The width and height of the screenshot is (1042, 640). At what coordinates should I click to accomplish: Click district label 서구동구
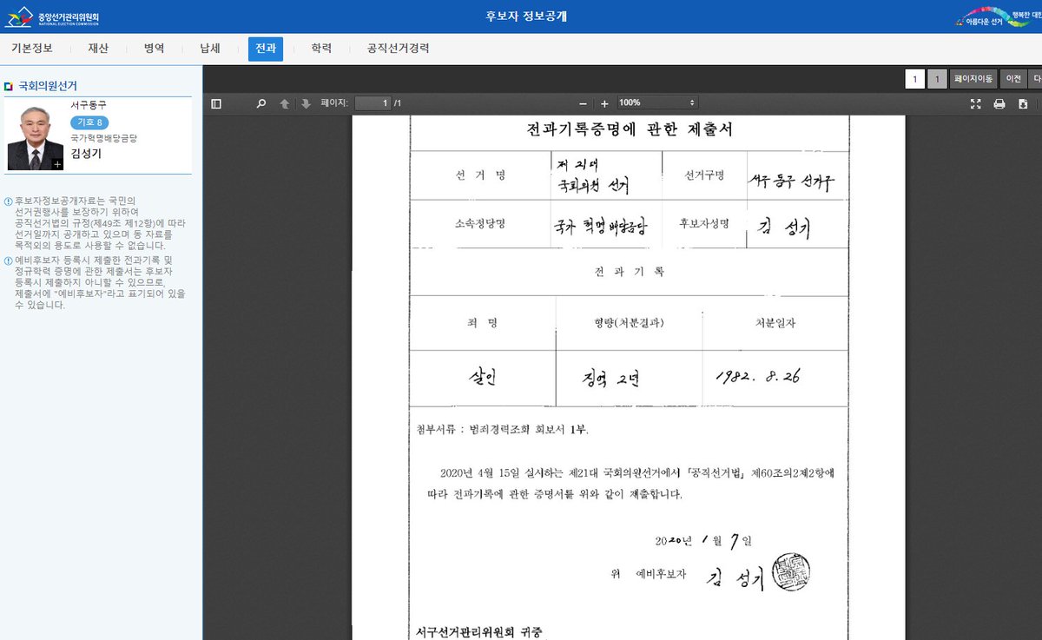[89, 105]
